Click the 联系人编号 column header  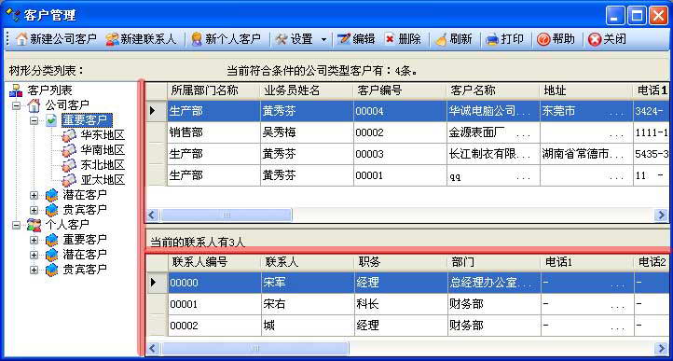pyautogui.click(x=213, y=262)
